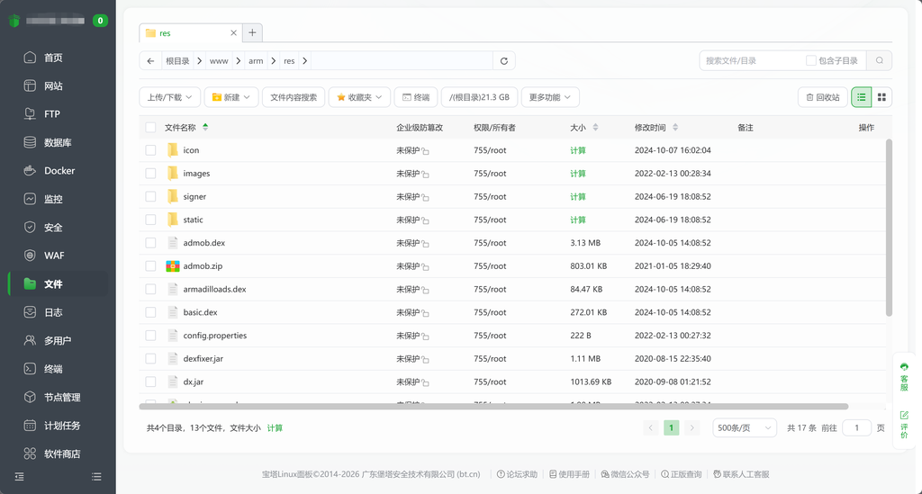Viewport: 922px width, 494px height.
Task: Enable the 包含子目录 checkbox
Action: [x=811, y=60]
